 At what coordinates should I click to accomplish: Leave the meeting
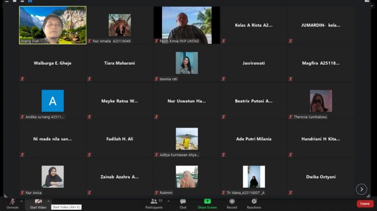pyautogui.click(x=365, y=204)
